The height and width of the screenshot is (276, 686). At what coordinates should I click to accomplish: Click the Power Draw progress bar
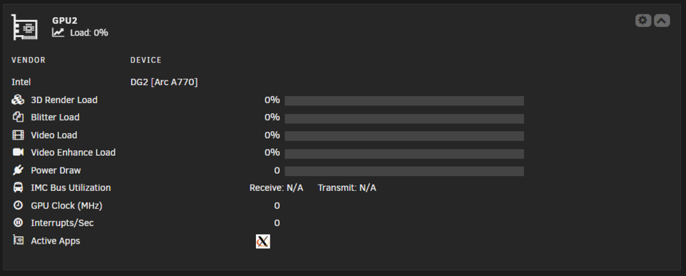coord(404,171)
